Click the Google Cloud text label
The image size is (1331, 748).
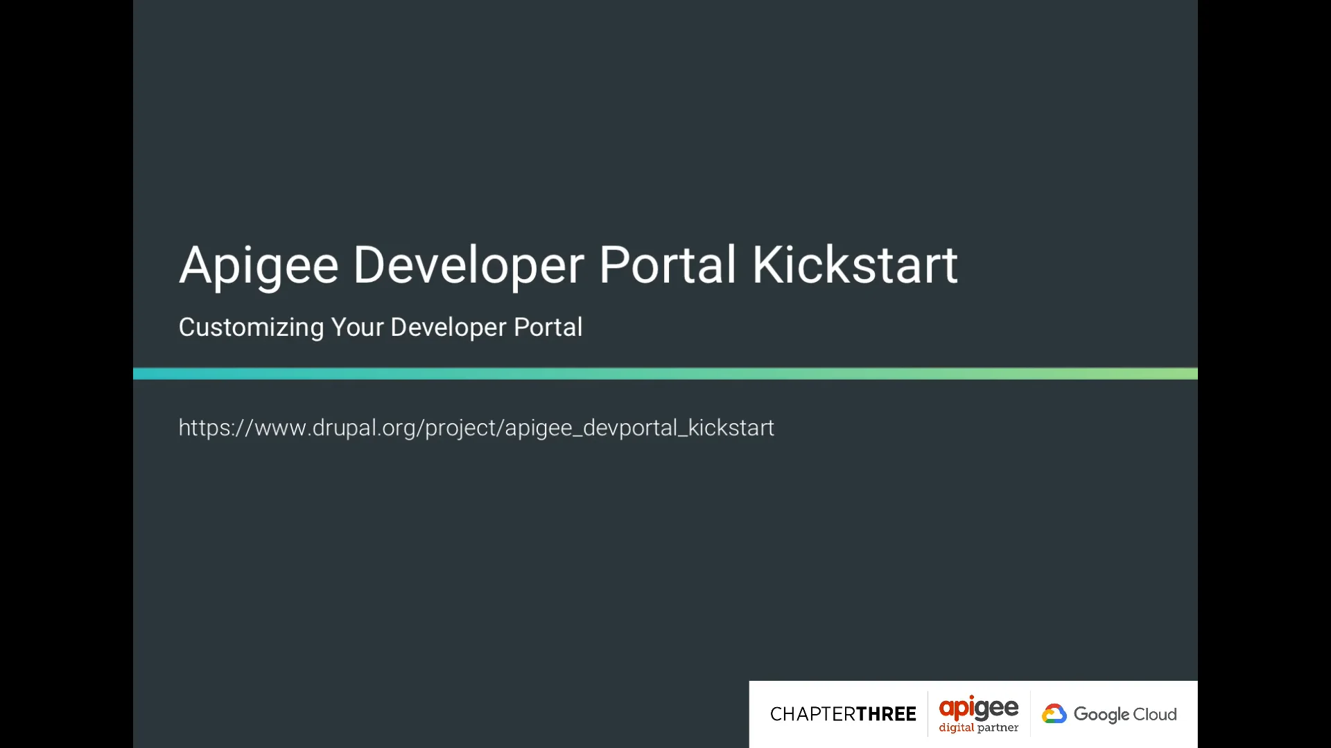(1124, 714)
